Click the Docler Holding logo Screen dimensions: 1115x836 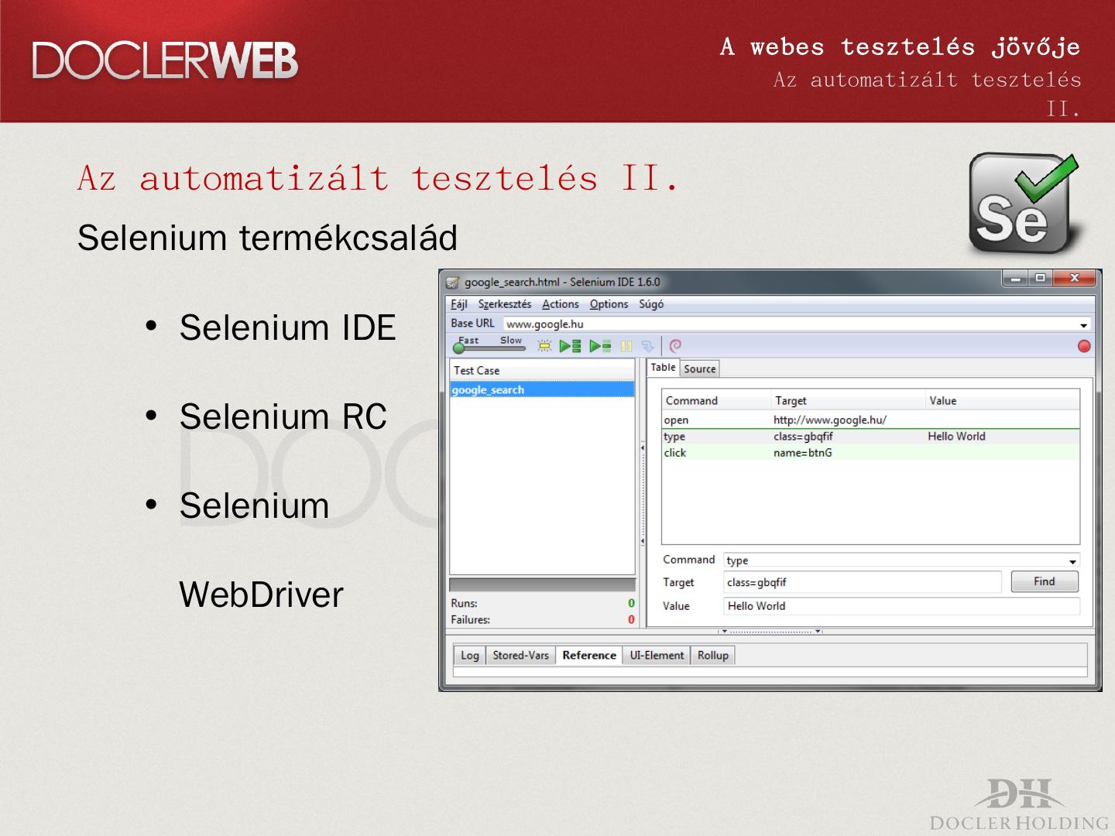pyautogui.click(x=1019, y=803)
